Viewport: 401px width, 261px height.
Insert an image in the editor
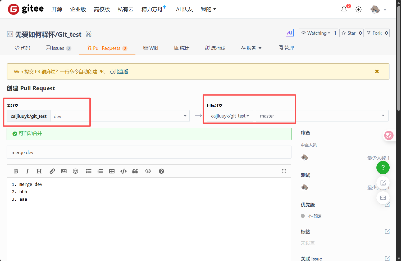pyautogui.click(x=64, y=171)
